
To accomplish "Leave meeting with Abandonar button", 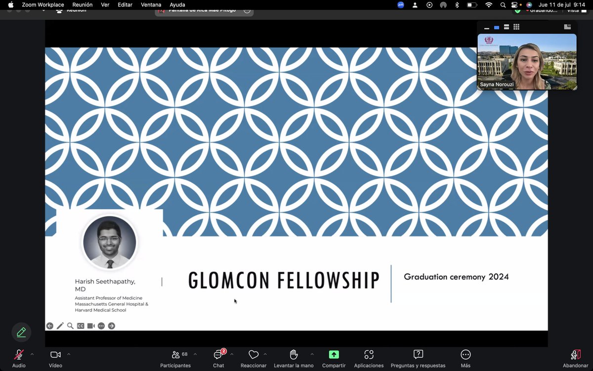I will [x=575, y=358].
